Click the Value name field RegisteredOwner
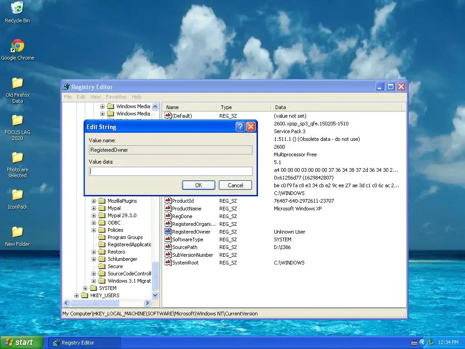The height and width of the screenshot is (349, 465). (x=171, y=150)
